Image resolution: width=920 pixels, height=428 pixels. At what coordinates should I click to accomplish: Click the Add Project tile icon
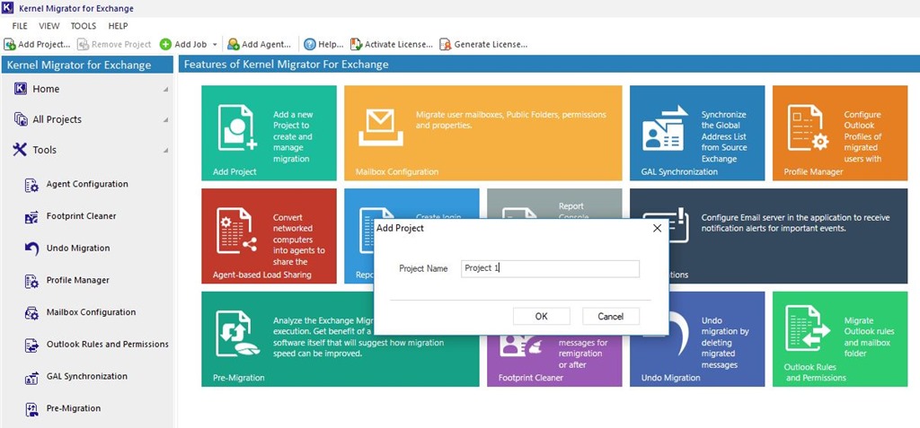237,127
